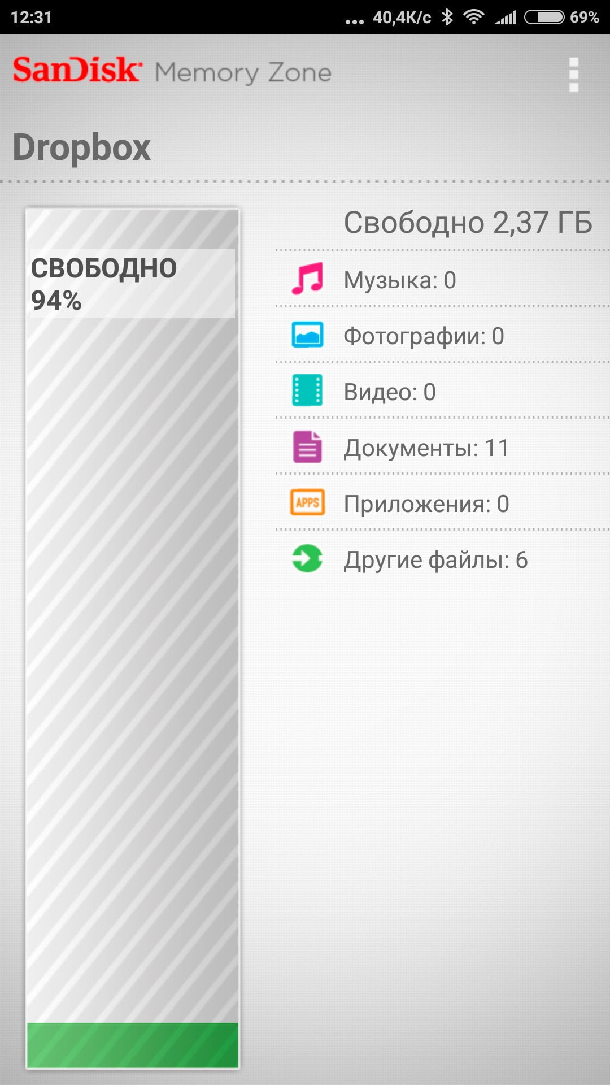Tap the green used-space bar segment
Screen dimensions: 610x1085
(x=133, y=1045)
